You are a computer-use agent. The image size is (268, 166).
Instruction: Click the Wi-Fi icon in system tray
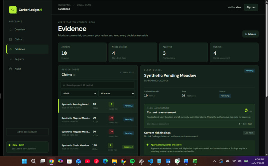coord(234,161)
